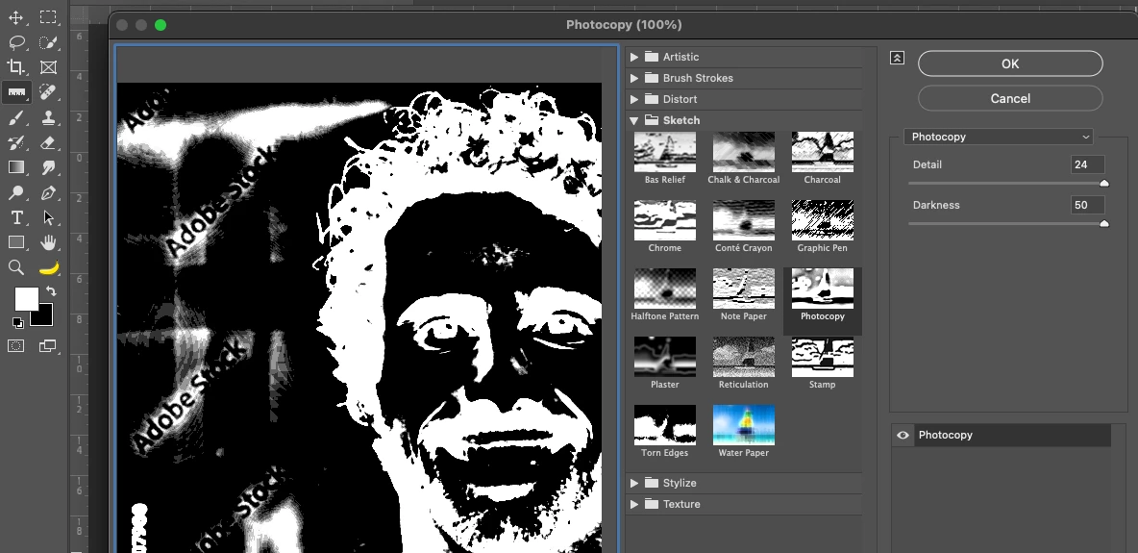Click OK to apply filter

coord(1010,63)
